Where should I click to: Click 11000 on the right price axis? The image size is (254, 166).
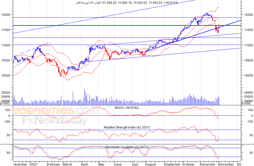click(248, 45)
